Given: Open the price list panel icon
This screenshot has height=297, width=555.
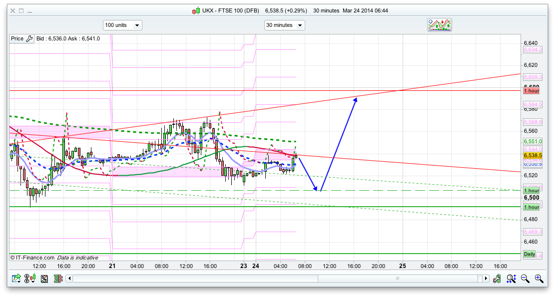Looking at the screenshot, I should (x=44, y=279).
